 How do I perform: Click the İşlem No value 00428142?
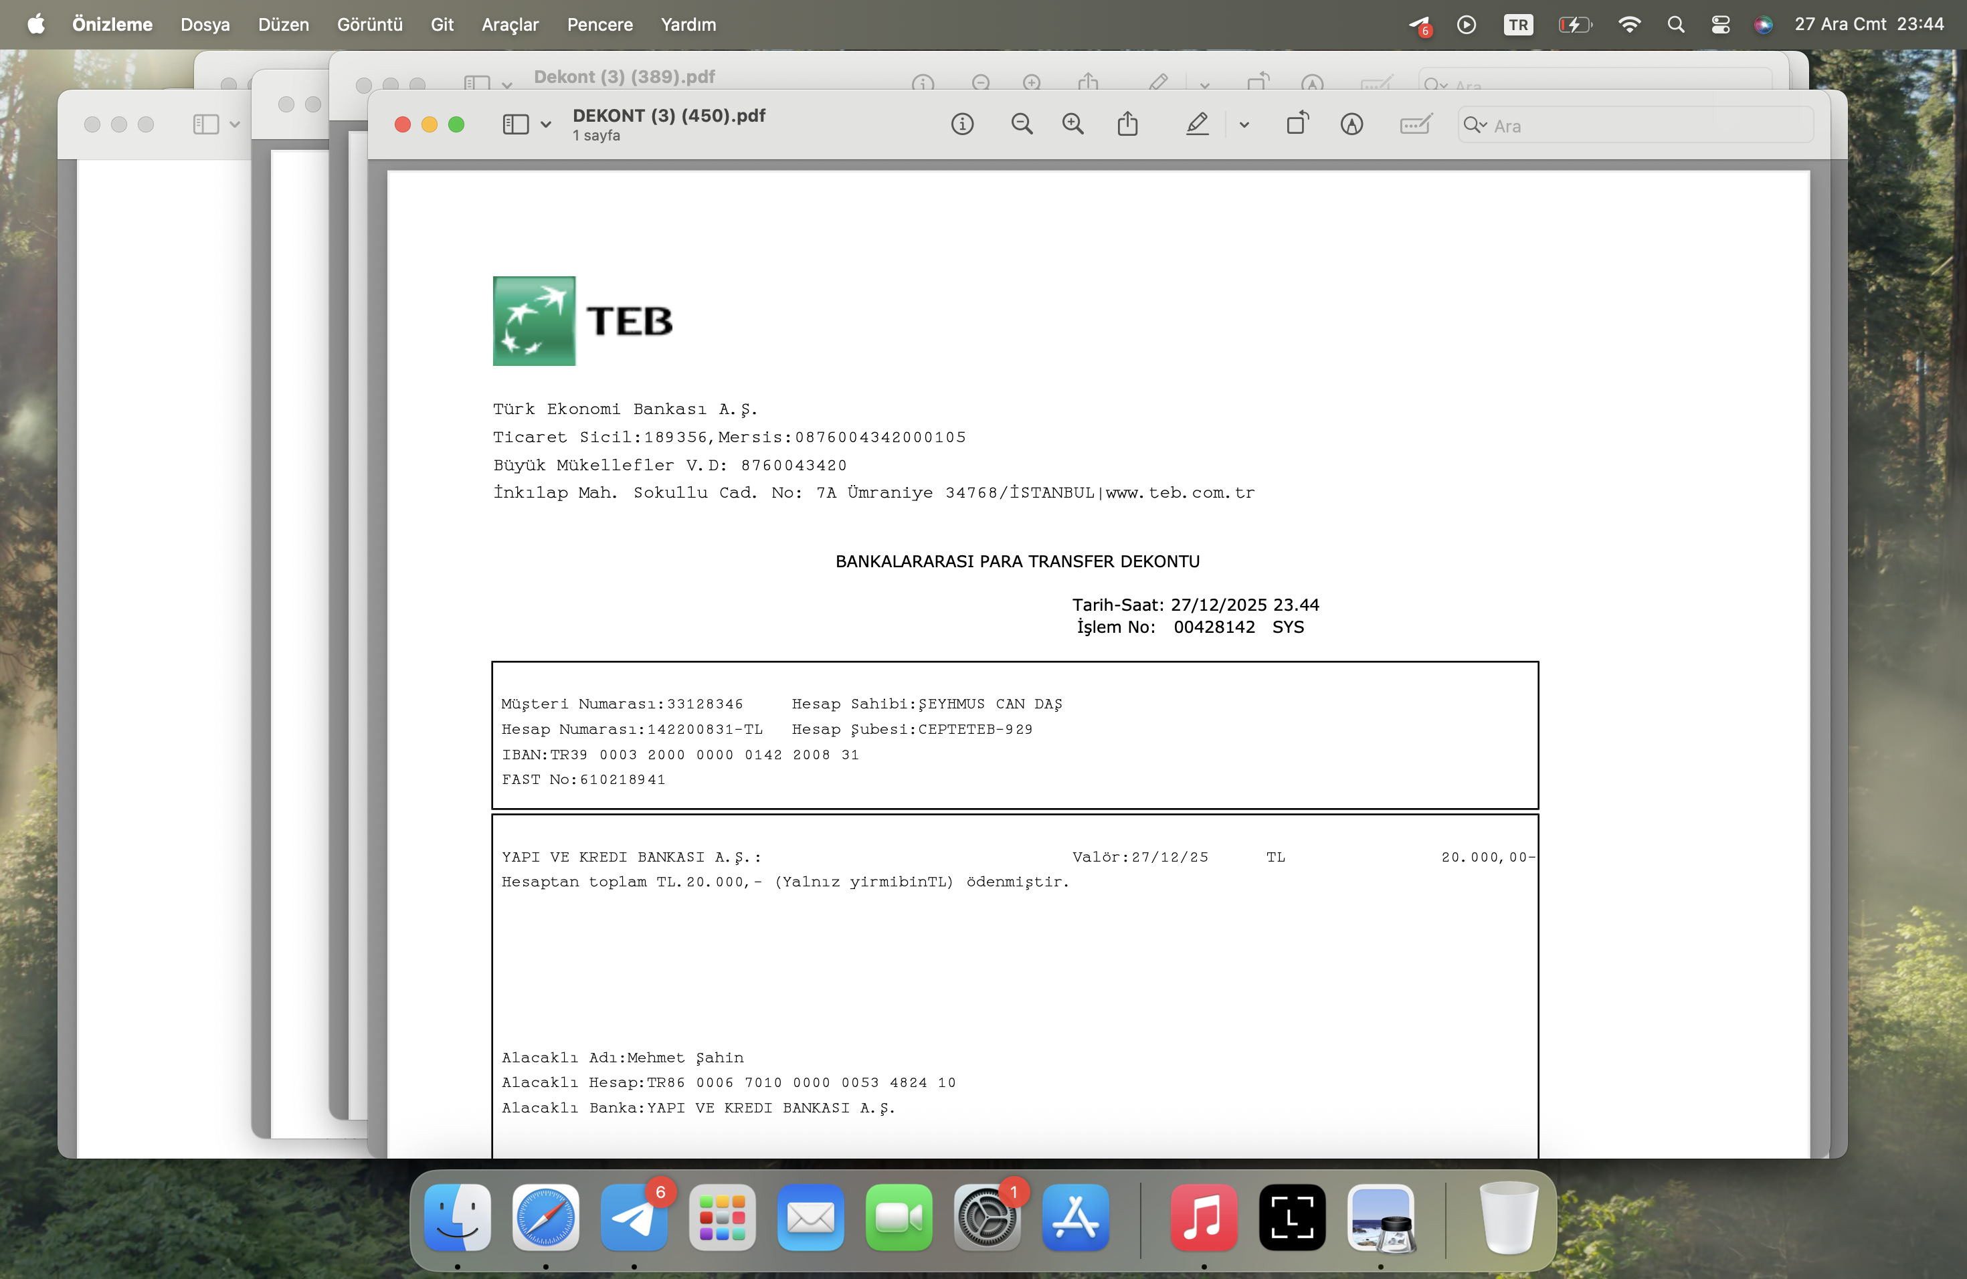[1214, 627]
